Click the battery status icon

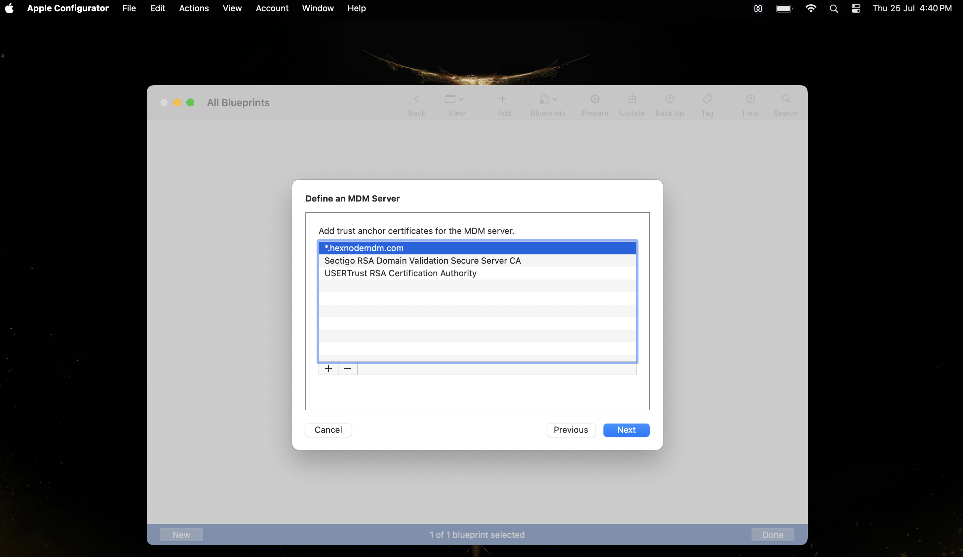point(784,8)
